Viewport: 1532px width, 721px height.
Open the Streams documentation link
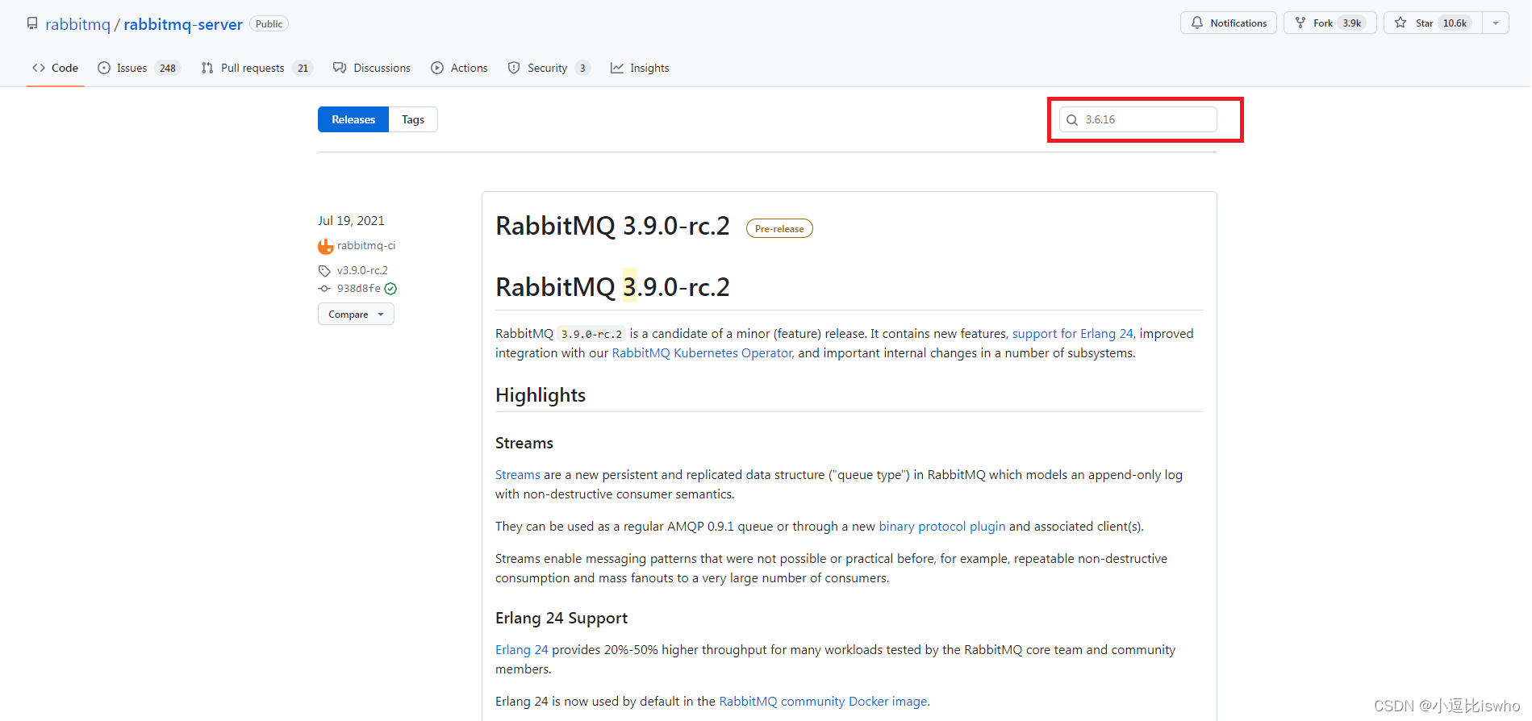[x=518, y=474]
